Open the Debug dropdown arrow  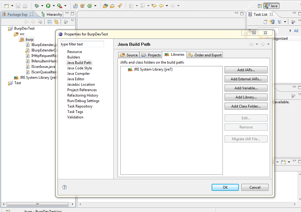42,6
